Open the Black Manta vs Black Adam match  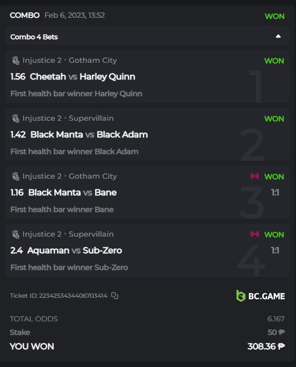(89, 135)
